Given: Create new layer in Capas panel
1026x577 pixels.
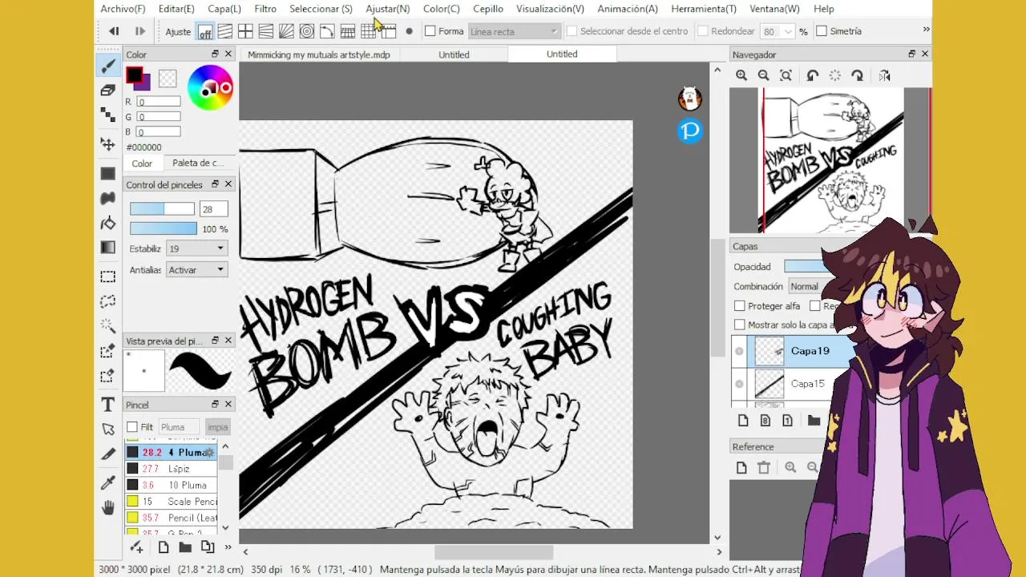Looking at the screenshot, I should 742,421.
